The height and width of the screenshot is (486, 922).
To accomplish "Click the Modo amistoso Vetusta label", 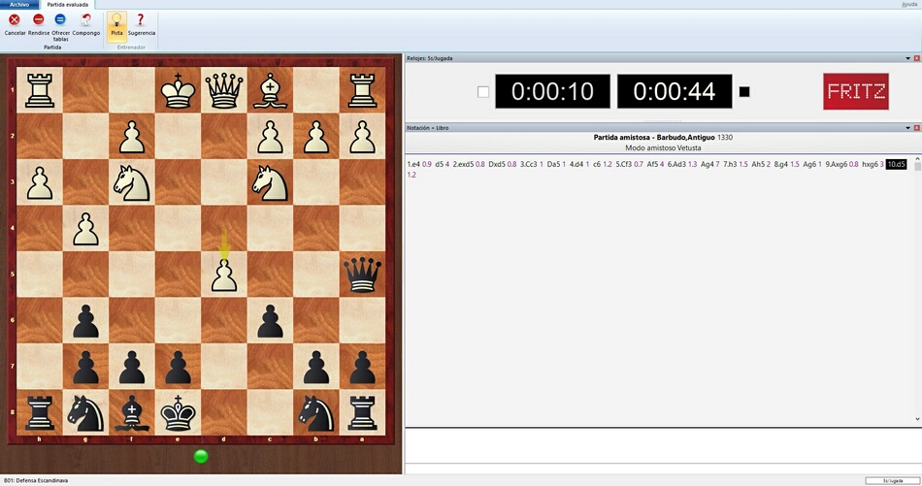I will 663,148.
